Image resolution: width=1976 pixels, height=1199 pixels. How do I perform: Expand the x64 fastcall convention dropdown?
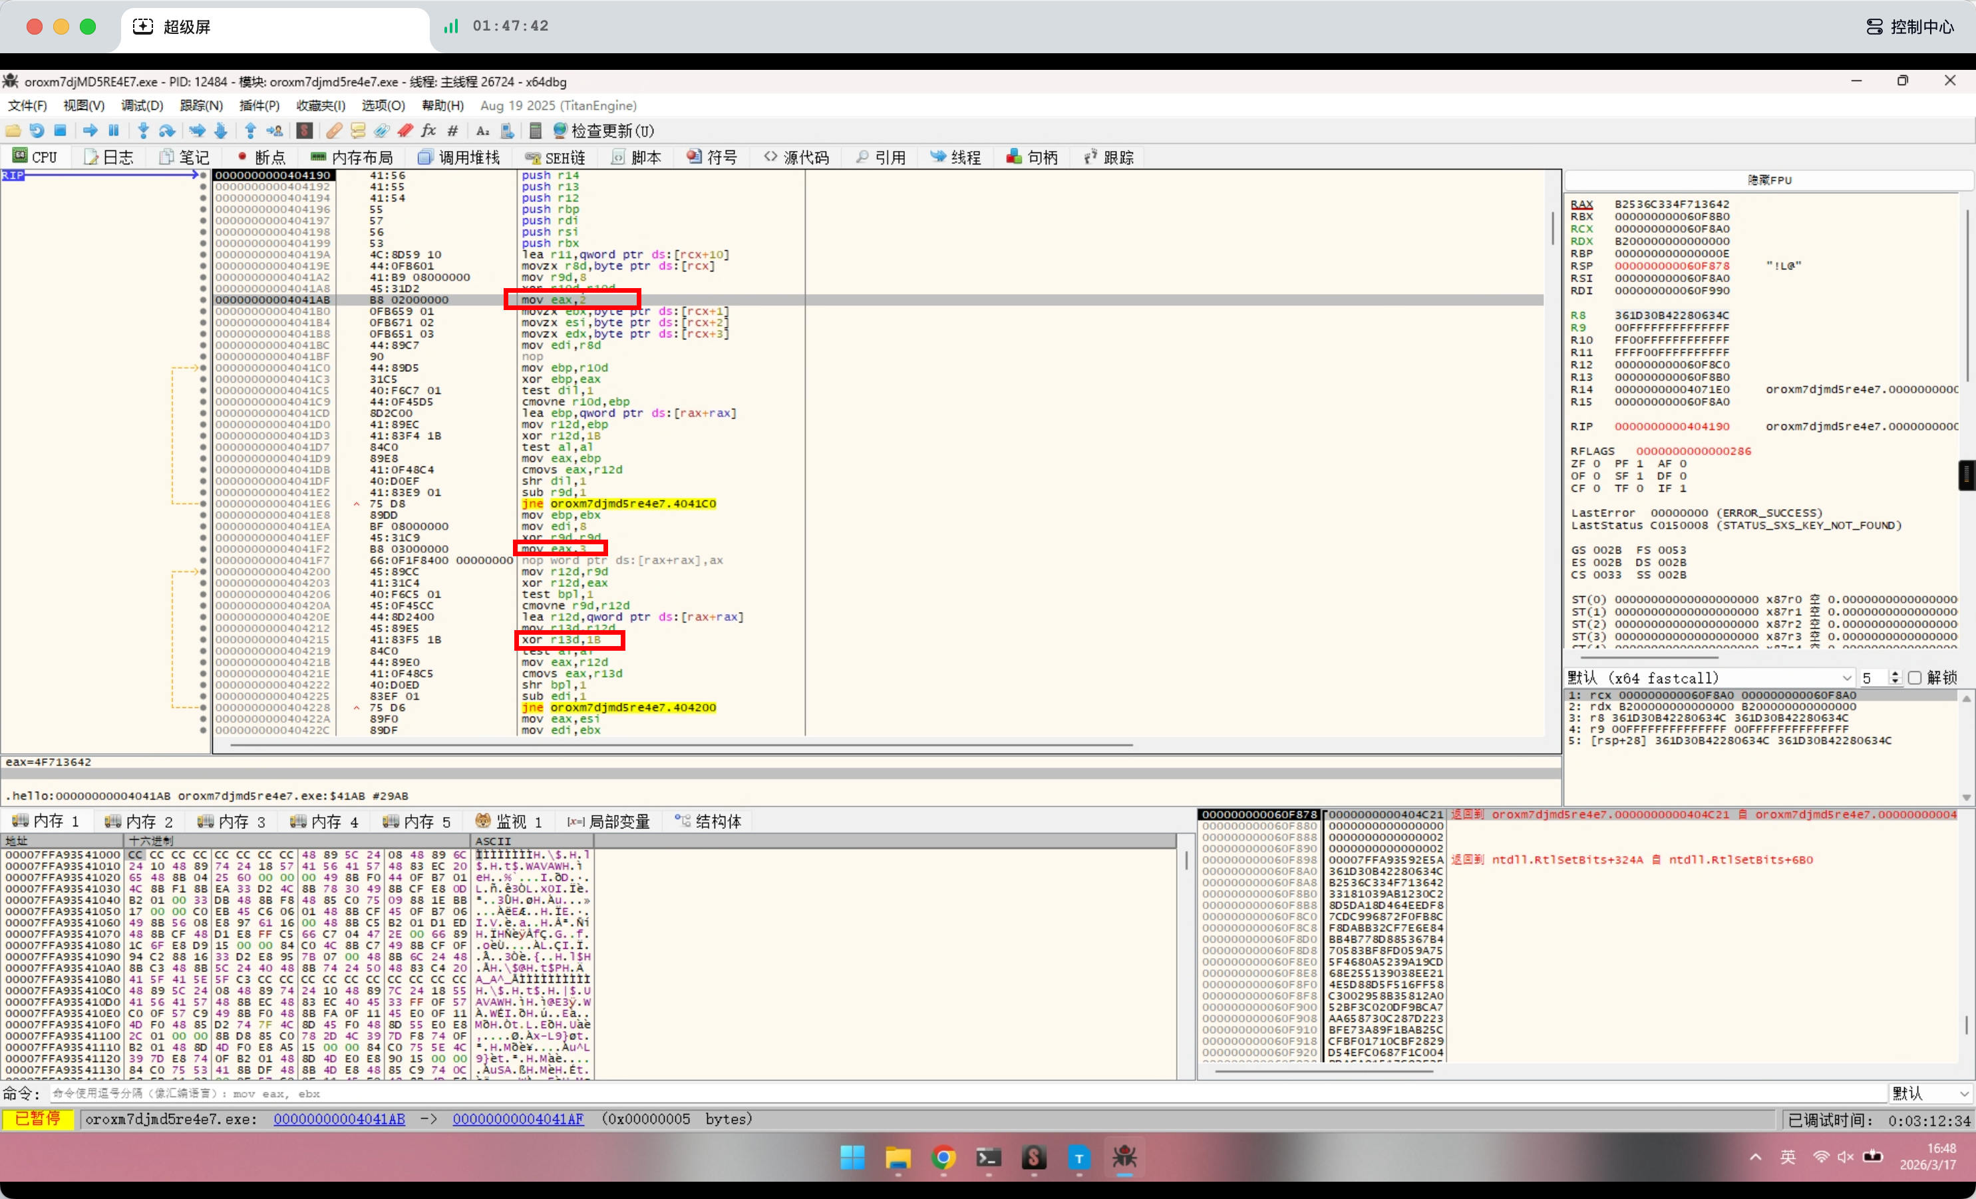tap(1846, 678)
